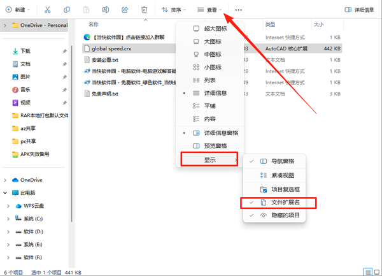
Task: Click the Rename icon in toolbar
Action: click(x=106, y=10)
